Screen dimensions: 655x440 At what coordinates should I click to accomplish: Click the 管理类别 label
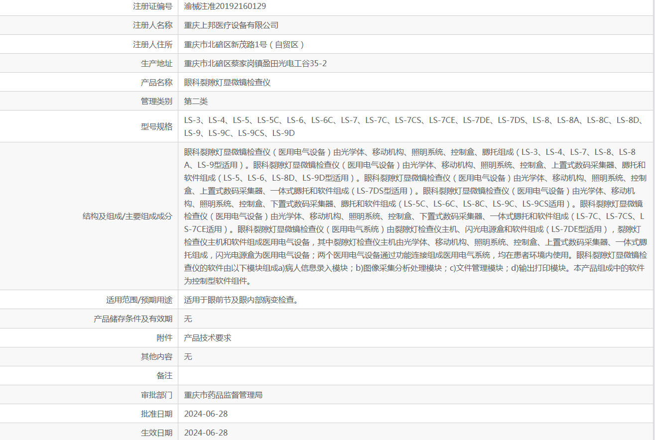(157, 101)
